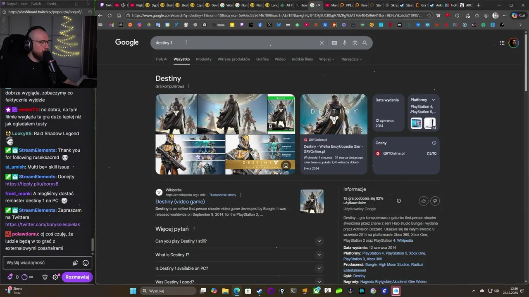Open Krótkie filmy tab
This screenshot has width=529, height=297.
[302, 59]
